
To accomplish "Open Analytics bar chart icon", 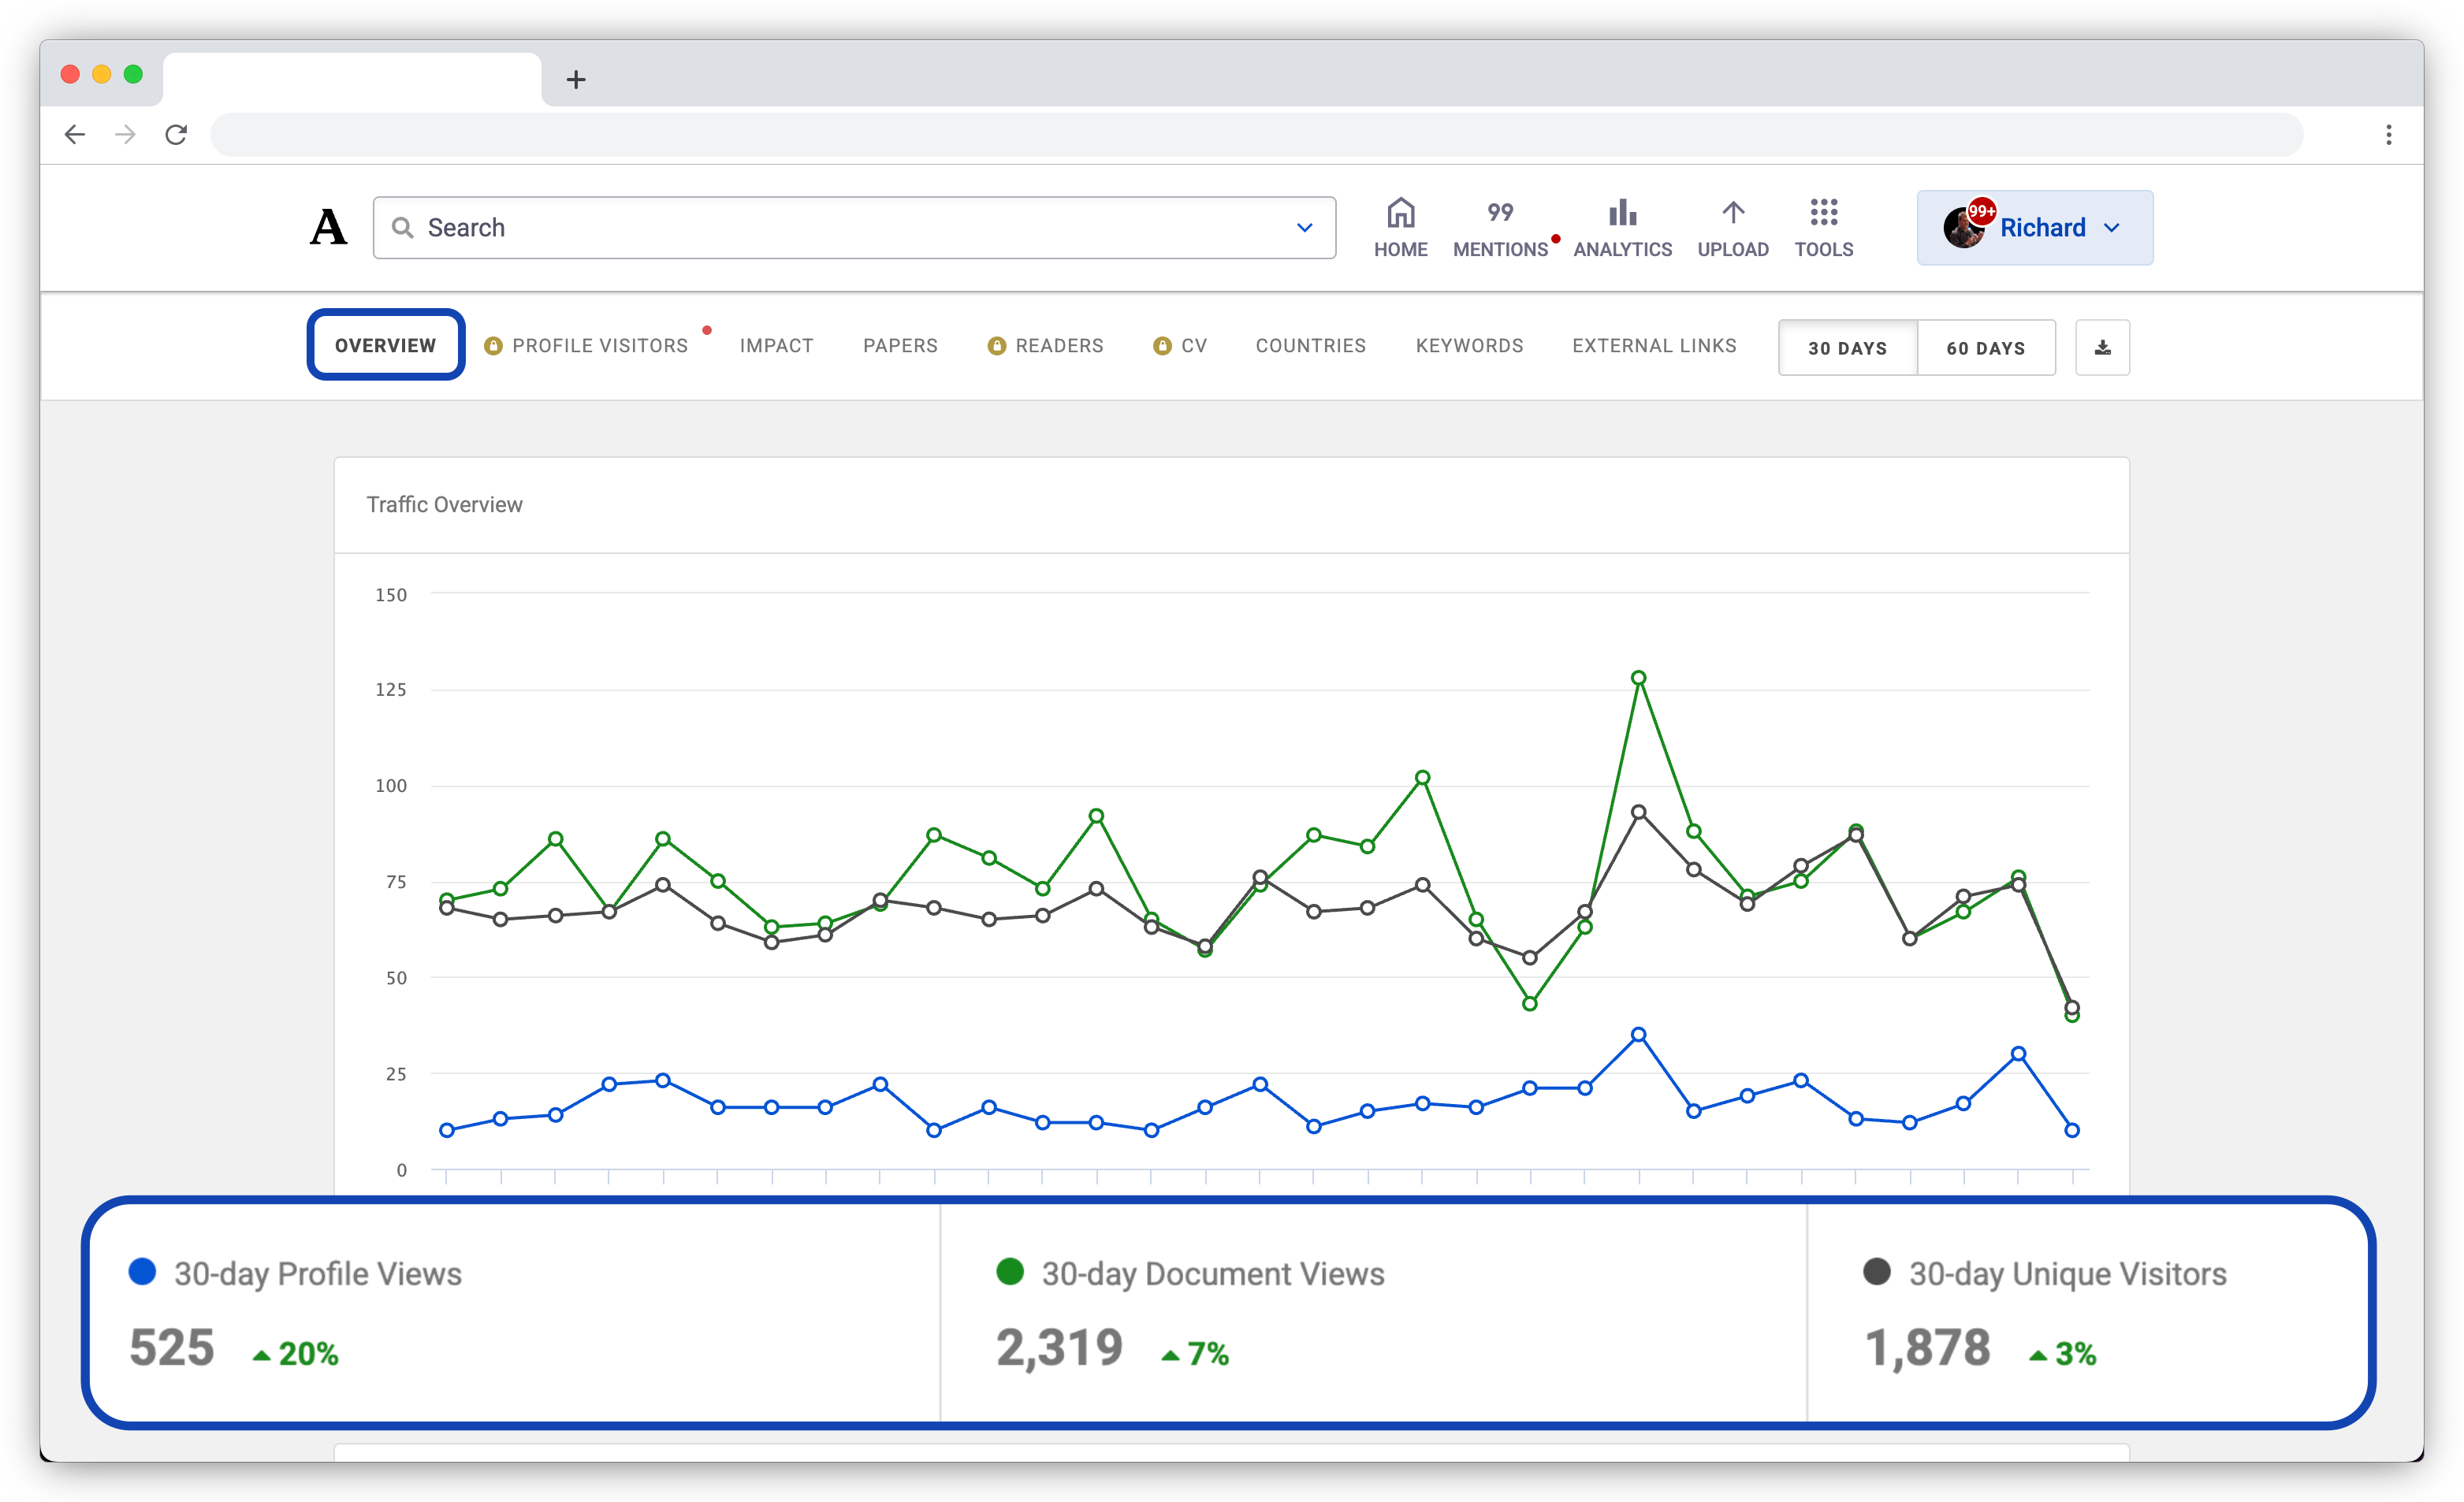I will point(1622,212).
